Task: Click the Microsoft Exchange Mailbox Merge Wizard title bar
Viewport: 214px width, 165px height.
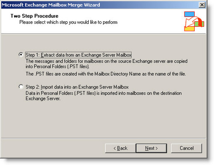Action: (100, 5)
